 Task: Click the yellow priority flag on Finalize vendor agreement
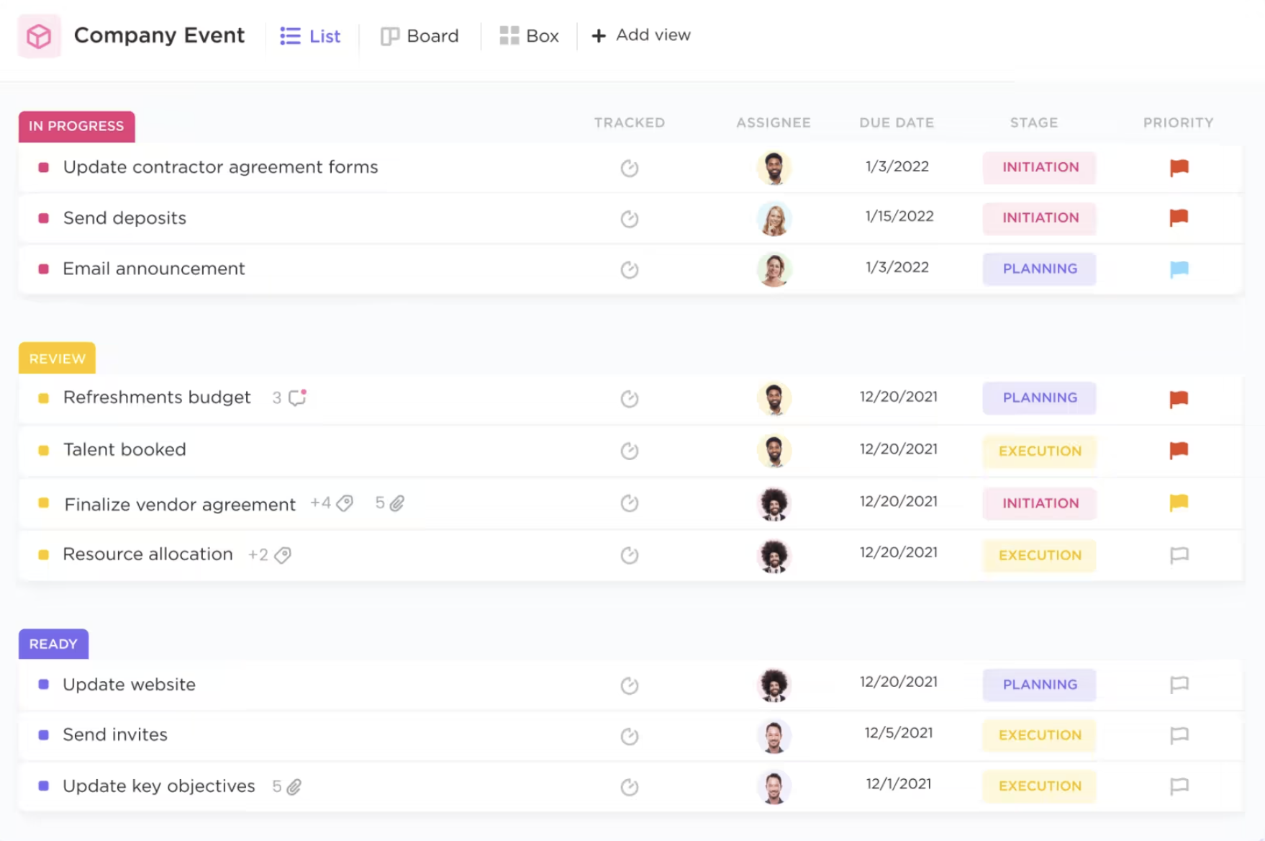click(1177, 503)
